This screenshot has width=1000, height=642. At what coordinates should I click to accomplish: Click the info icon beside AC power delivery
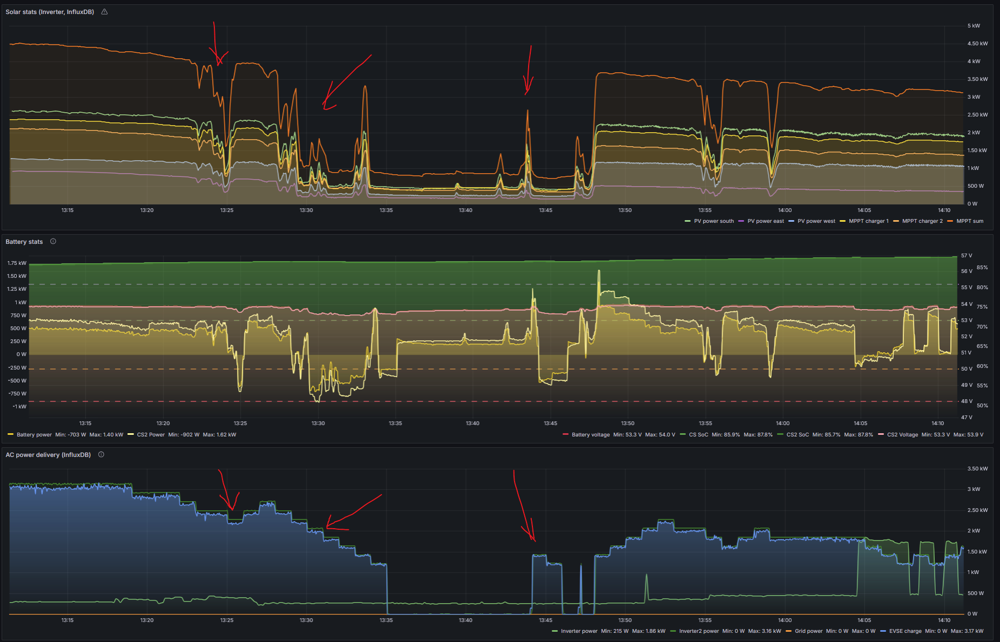pyautogui.click(x=101, y=455)
